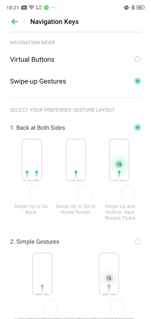Tap the gray 1S badge under Simple Gestures
This screenshot has width=151, height=319.
click(109, 278)
